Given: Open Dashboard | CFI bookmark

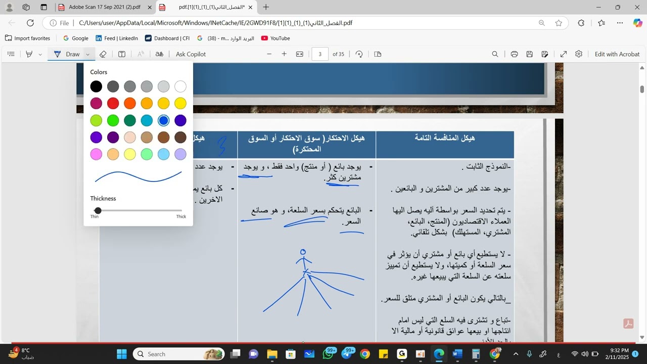Looking at the screenshot, I should pyautogui.click(x=167, y=38).
